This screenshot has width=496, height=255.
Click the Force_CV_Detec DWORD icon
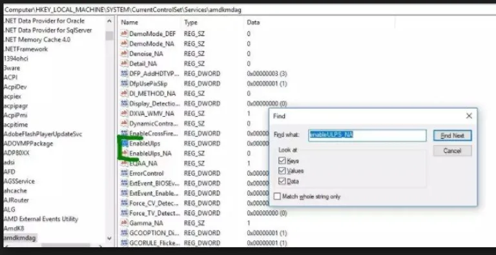pyautogui.click(x=124, y=203)
